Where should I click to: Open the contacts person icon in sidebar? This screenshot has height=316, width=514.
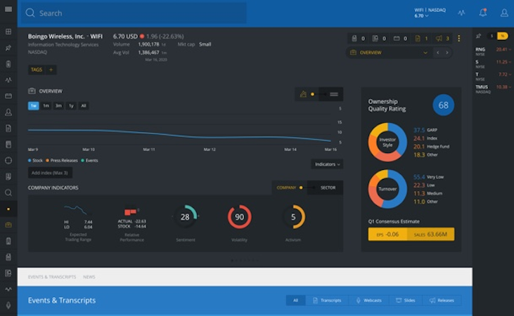[8, 112]
